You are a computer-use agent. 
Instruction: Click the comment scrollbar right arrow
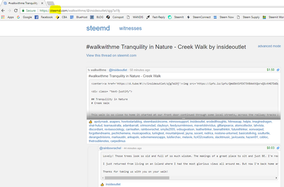[276, 178]
